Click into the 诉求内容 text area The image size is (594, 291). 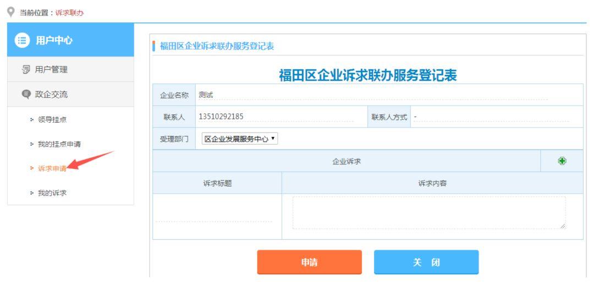429,212
